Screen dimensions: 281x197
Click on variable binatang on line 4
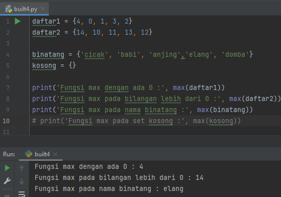48,55
